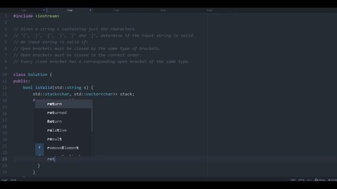Click the comment "Given a string s containing just the characters"
337x189 pixels.
(74, 29)
